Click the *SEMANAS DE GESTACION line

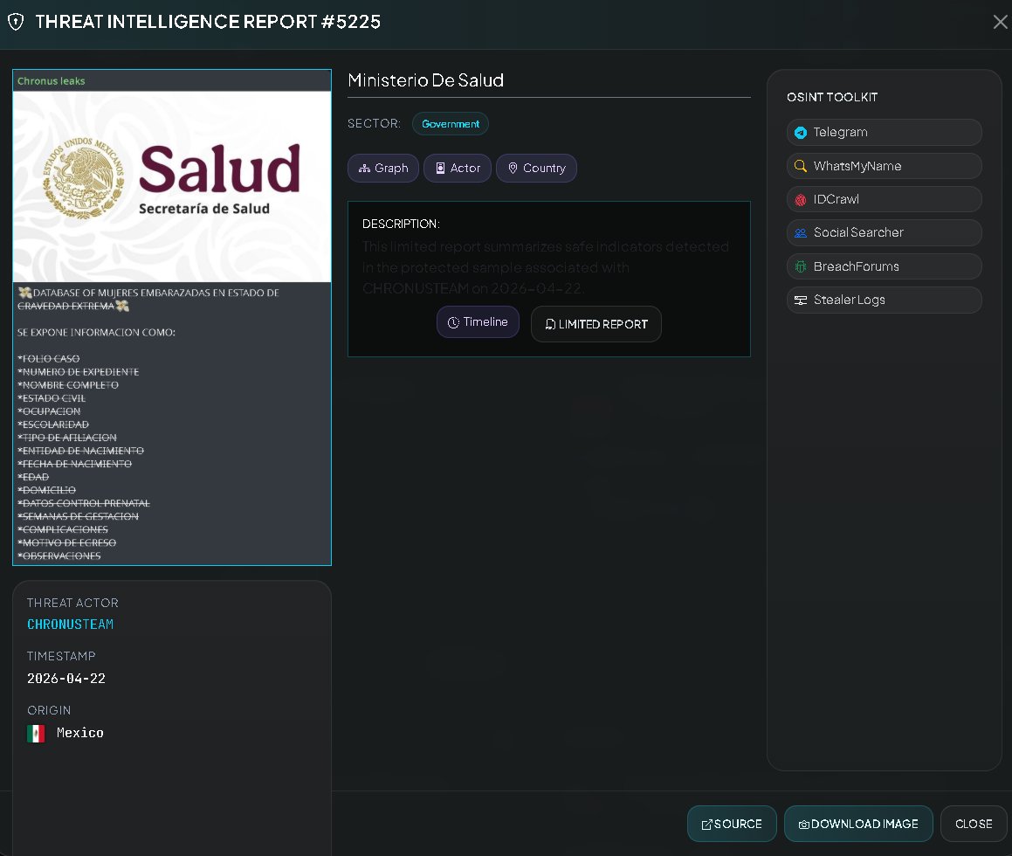pos(78,516)
